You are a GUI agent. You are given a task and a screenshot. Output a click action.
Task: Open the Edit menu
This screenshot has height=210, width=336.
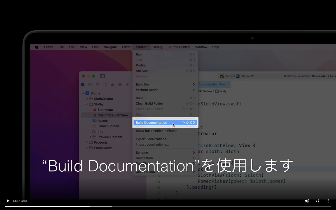tap(72, 47)
